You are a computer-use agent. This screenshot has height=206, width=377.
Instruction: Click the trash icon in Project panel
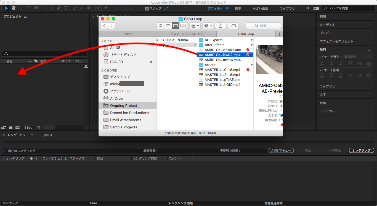click(38, 128)
